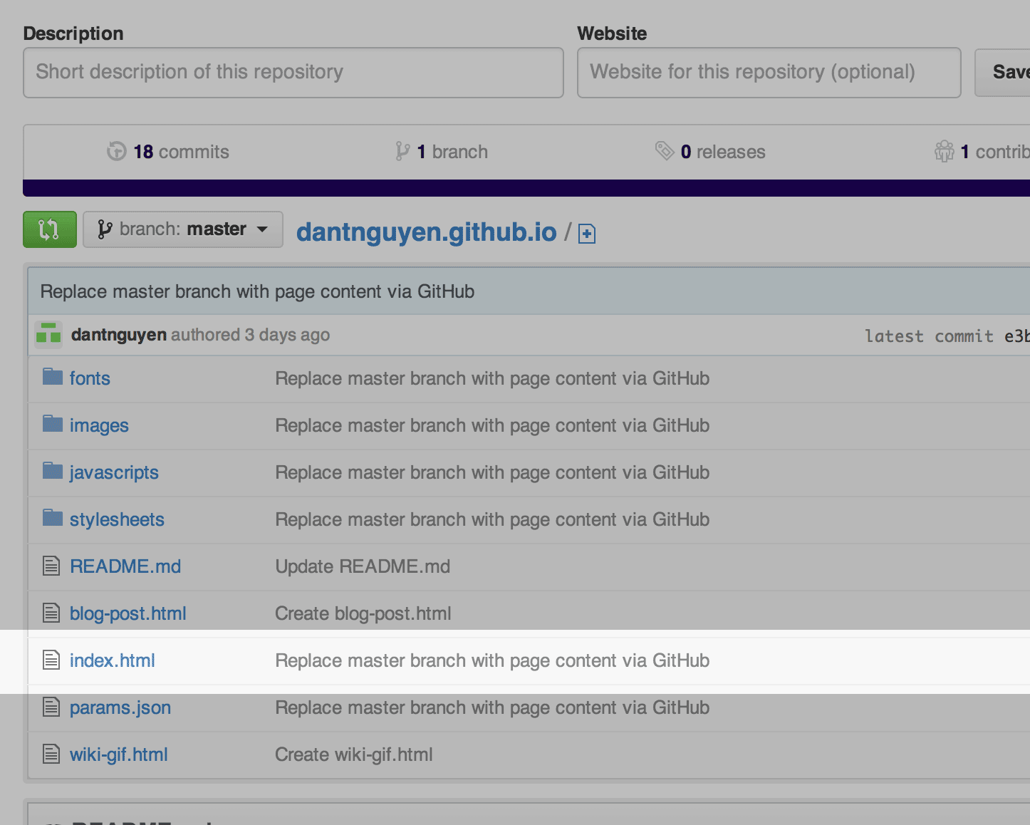
Task: Open the branch: master dropdown
Action: [x=183, y=229]
